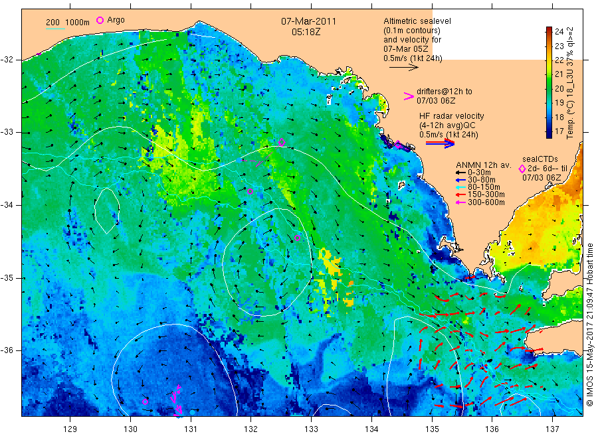Click the Argo float marker near 132.8E, 34.5S
Viewport: 598px width, 438px height.
(x=297, y=238)
